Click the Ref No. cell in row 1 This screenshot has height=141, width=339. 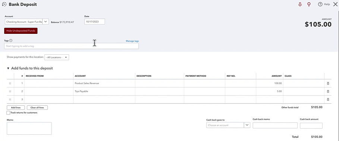click(241, 83)
